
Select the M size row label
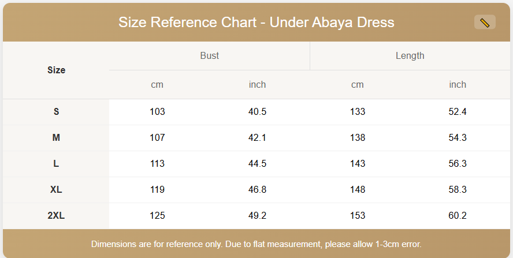coord(56,138)
